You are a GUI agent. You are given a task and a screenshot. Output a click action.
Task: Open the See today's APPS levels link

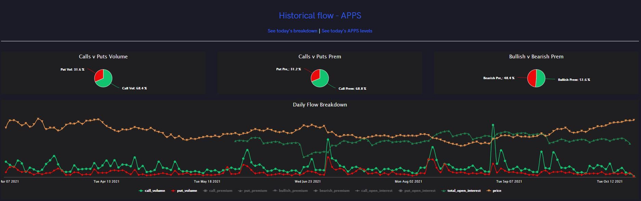coord(347,31)
